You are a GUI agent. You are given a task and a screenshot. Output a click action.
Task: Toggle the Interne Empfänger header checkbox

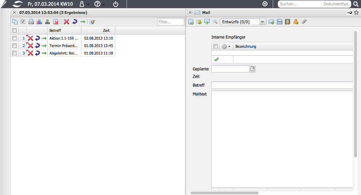coord(215,46)
